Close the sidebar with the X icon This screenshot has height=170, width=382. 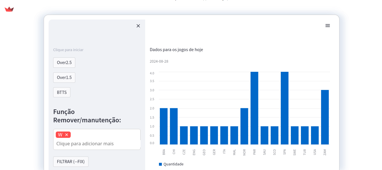pyautogui.click(x=138, y=26)
